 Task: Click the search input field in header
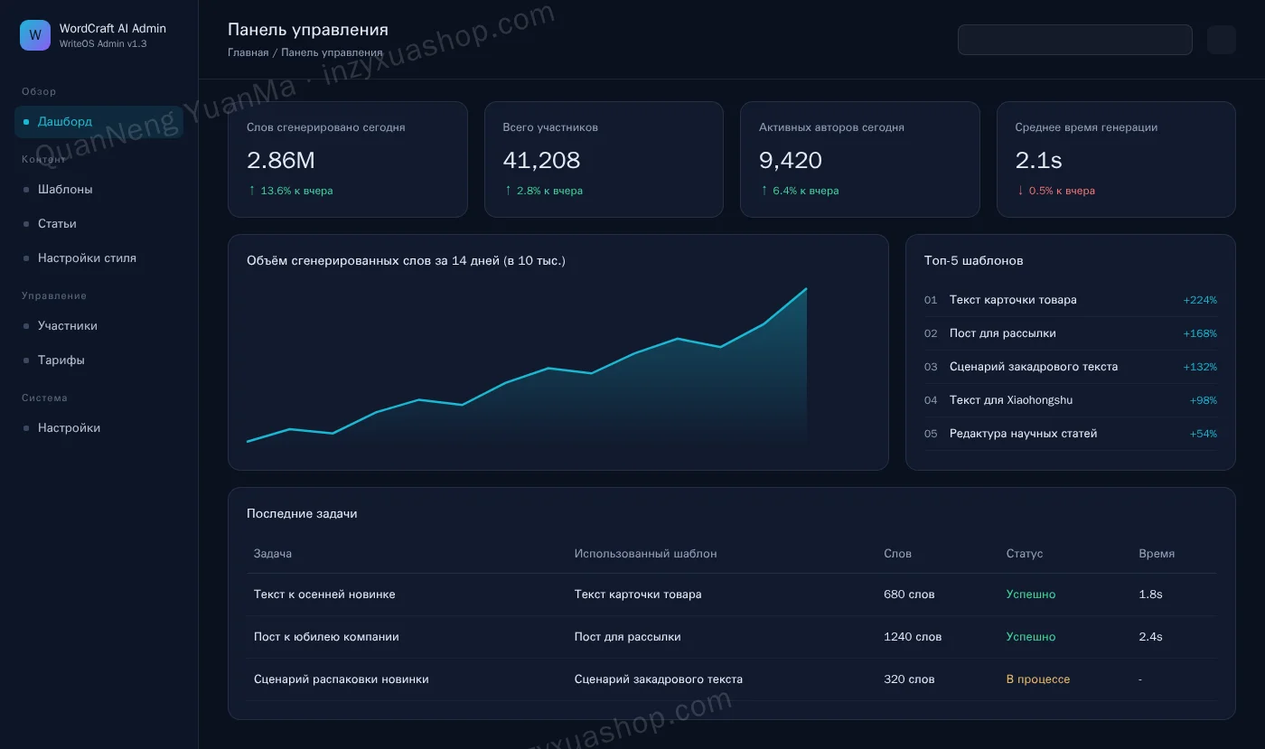tap(1075, 40)
